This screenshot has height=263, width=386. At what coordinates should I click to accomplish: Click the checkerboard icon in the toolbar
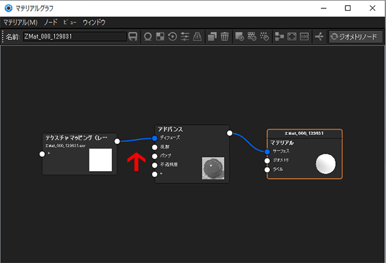(x=160, y=37)
